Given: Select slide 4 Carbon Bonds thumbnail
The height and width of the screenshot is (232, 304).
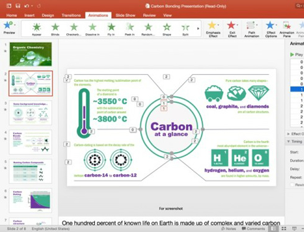Looking at the screenshot, I should point(30,142).
